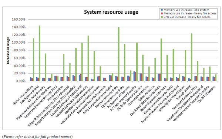This screenshot has width=222, height=139.
Task: Click the 80.00% axis label
Action: pyautogui.click(x=20, y=50)
